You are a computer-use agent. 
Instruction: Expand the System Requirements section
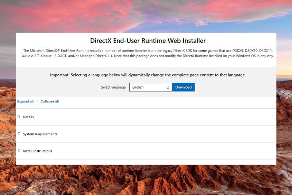point(146,134)
